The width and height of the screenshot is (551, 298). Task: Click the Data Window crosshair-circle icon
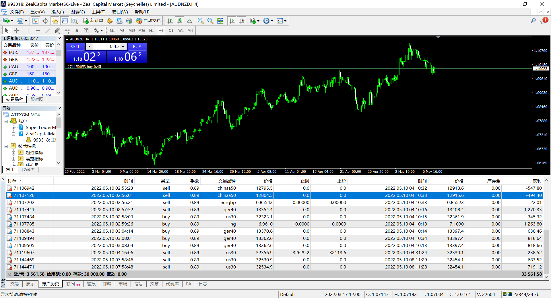coord(45,21)
